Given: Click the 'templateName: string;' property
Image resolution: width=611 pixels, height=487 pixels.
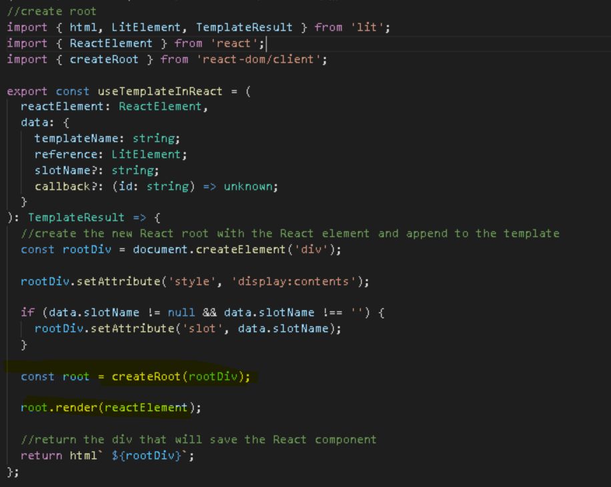Looking at the screenshot, I should click(x=107, y=138).
